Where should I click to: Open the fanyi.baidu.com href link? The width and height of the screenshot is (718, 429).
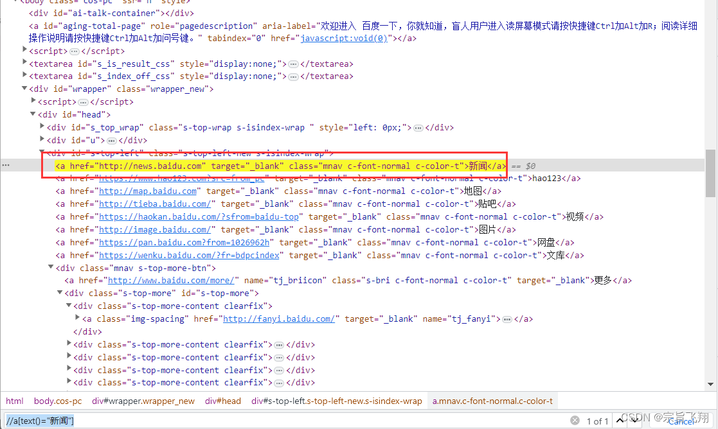click(279, 319)
